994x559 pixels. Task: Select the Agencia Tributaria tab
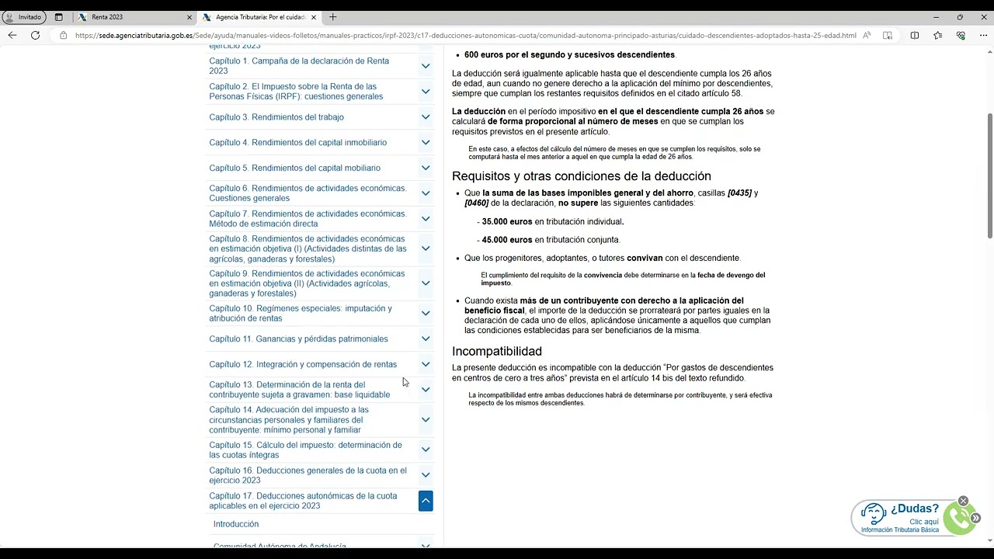coord(259,17)
